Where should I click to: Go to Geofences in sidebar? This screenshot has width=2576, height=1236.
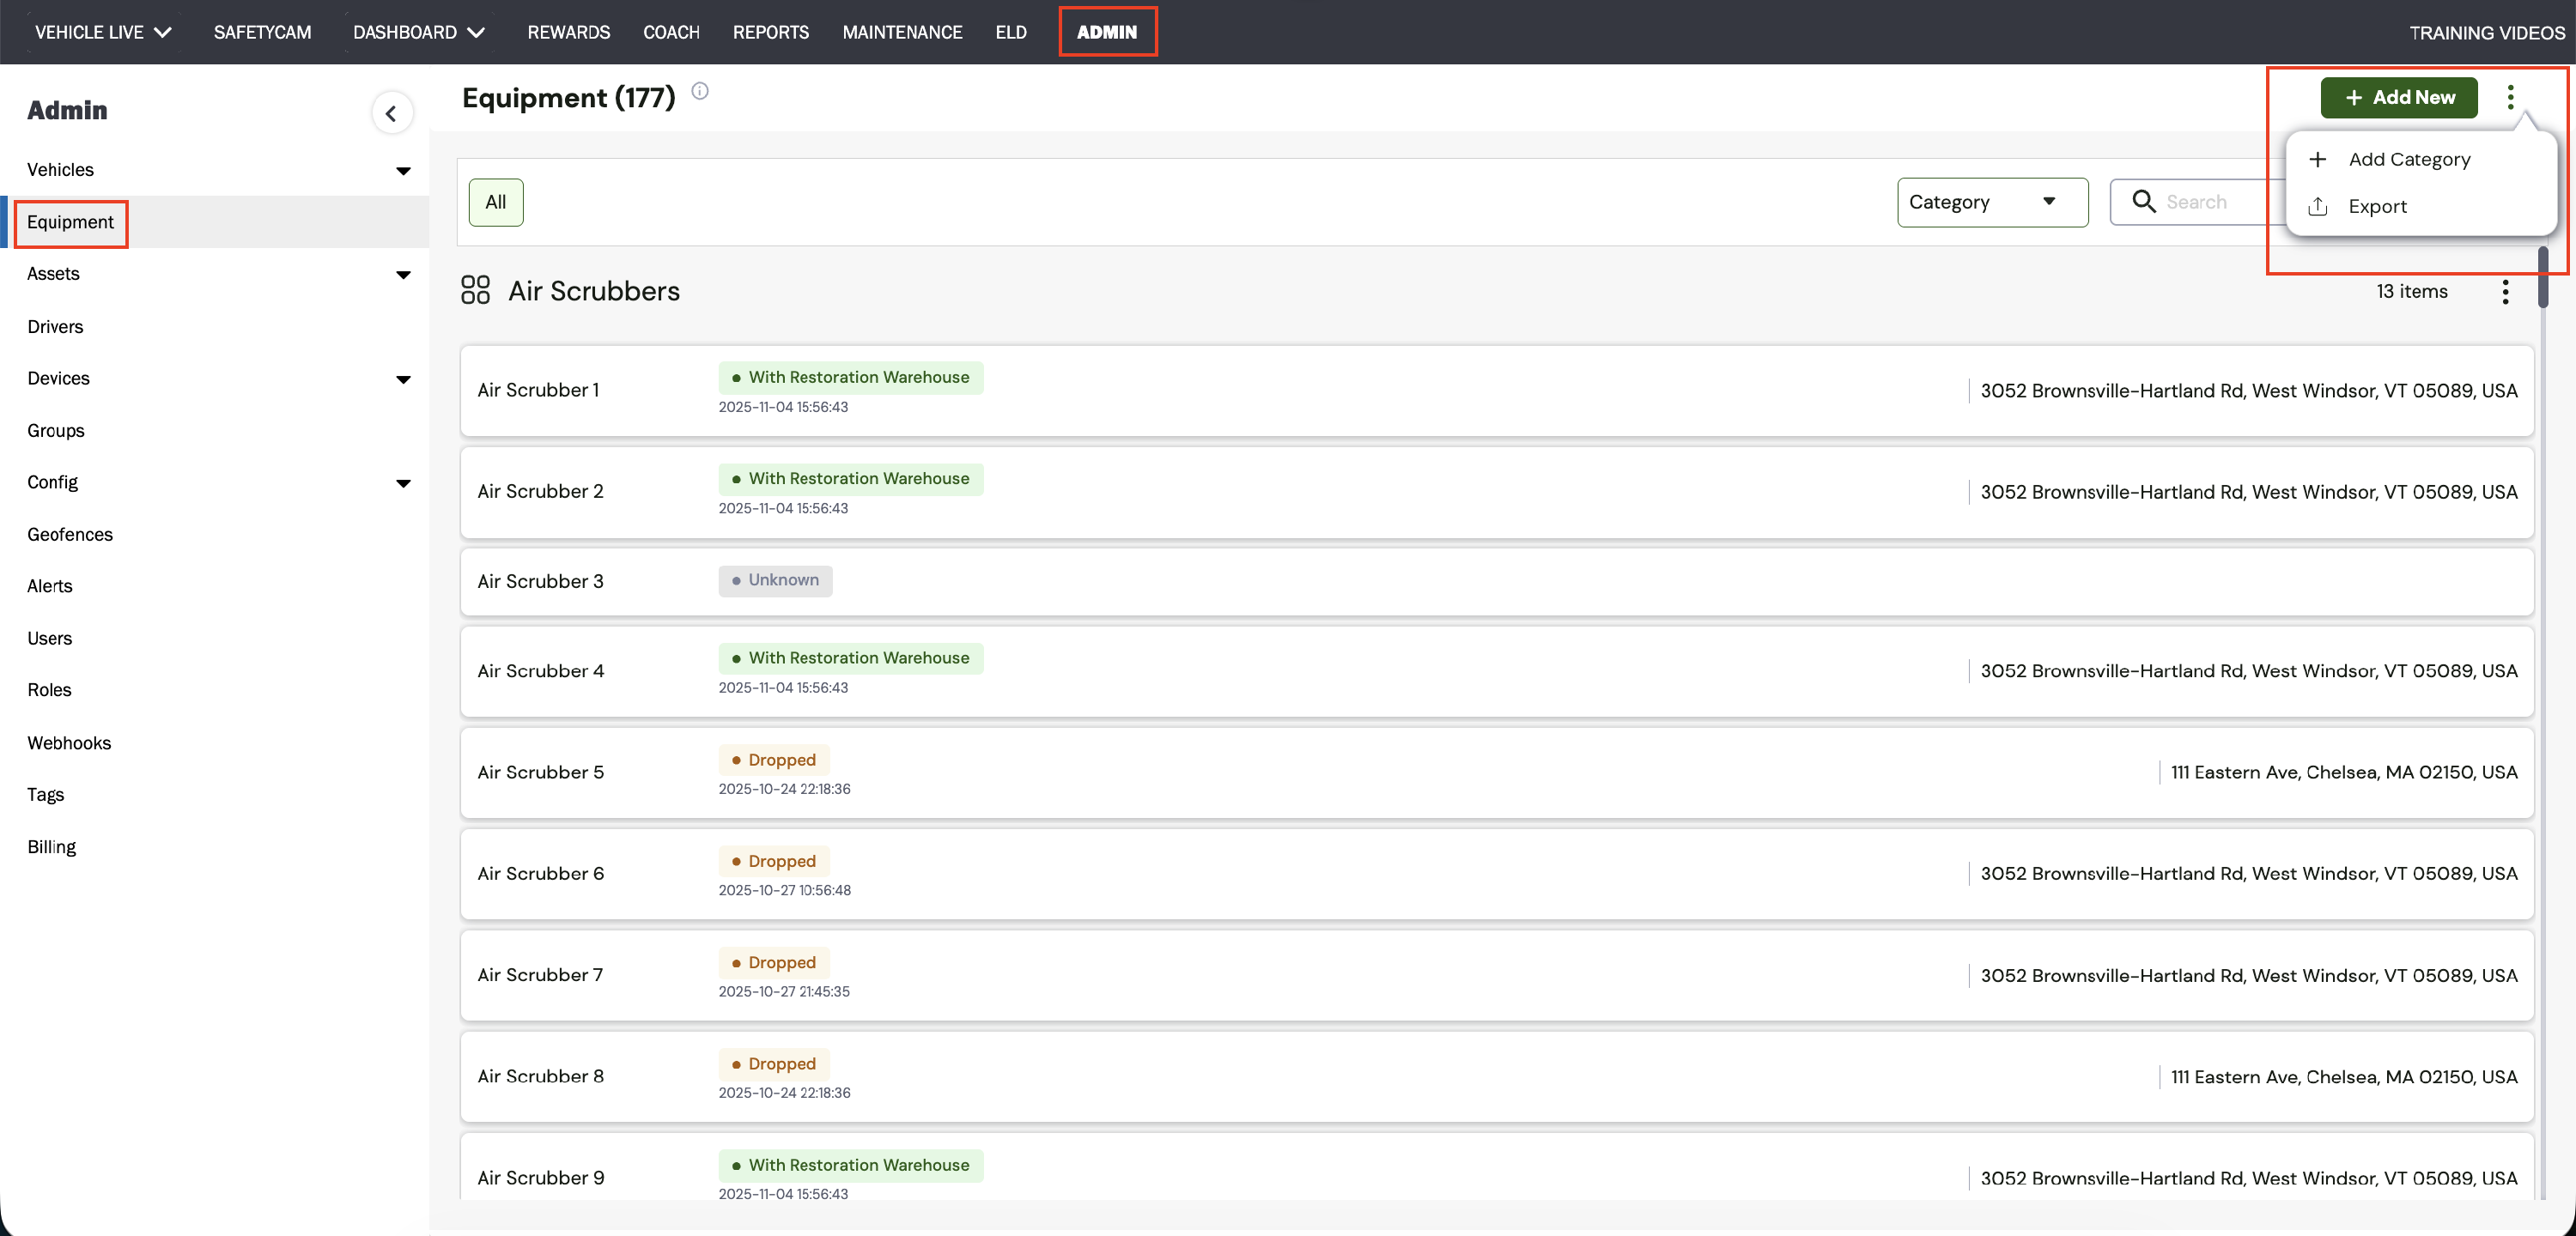coord(70,534)
